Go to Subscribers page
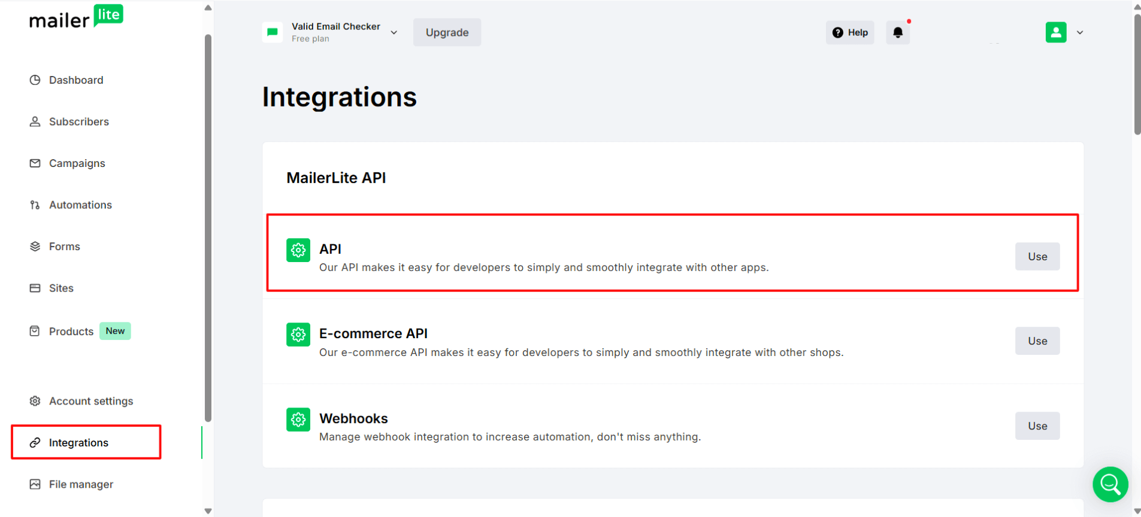The image size is (1141, 517). click(x=78, y=121)
